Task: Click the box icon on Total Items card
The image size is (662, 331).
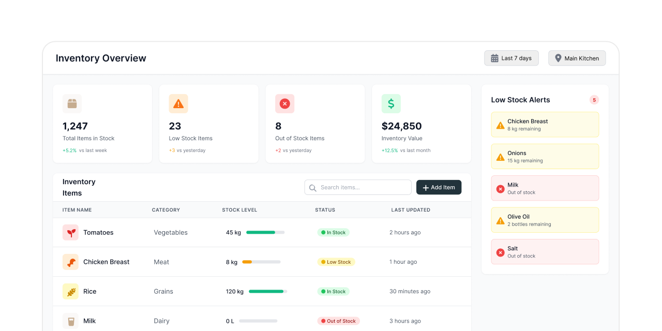Action: tap(72, 103)
